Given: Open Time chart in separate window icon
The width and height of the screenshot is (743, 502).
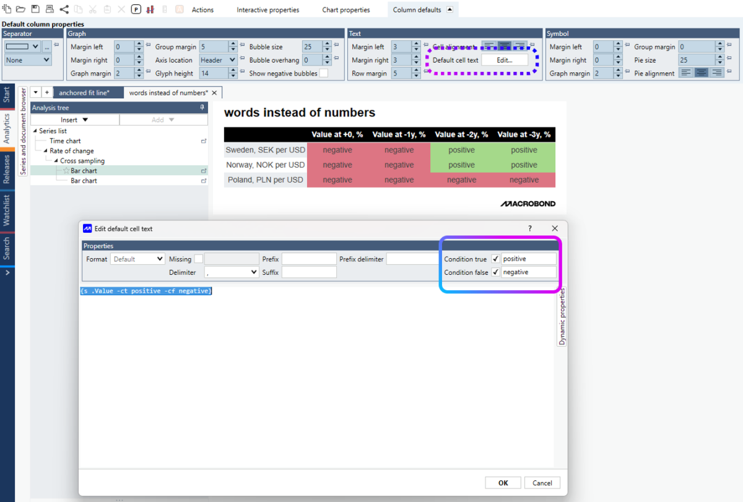Looking at the screenshot, I should pos(204,141).
